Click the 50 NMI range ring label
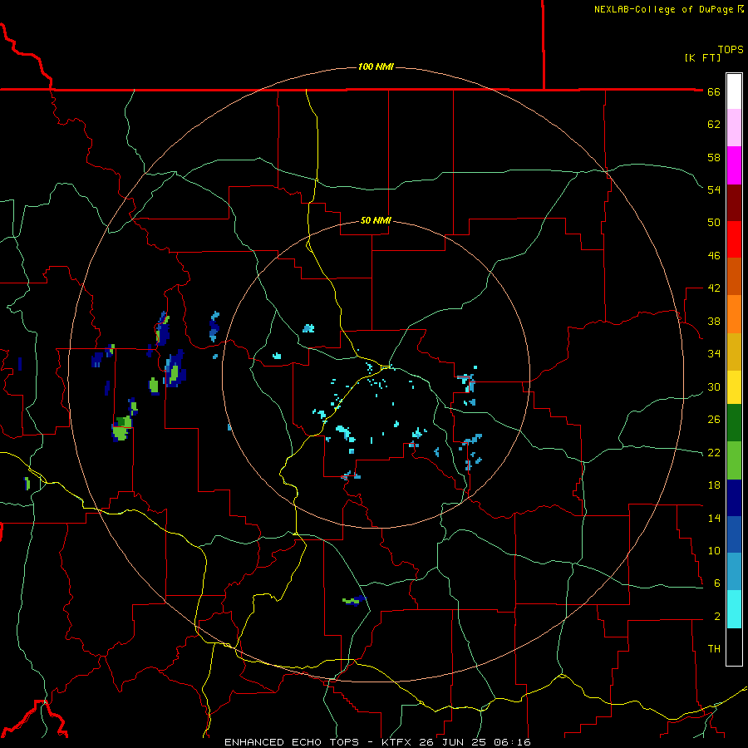 [376, 220]
